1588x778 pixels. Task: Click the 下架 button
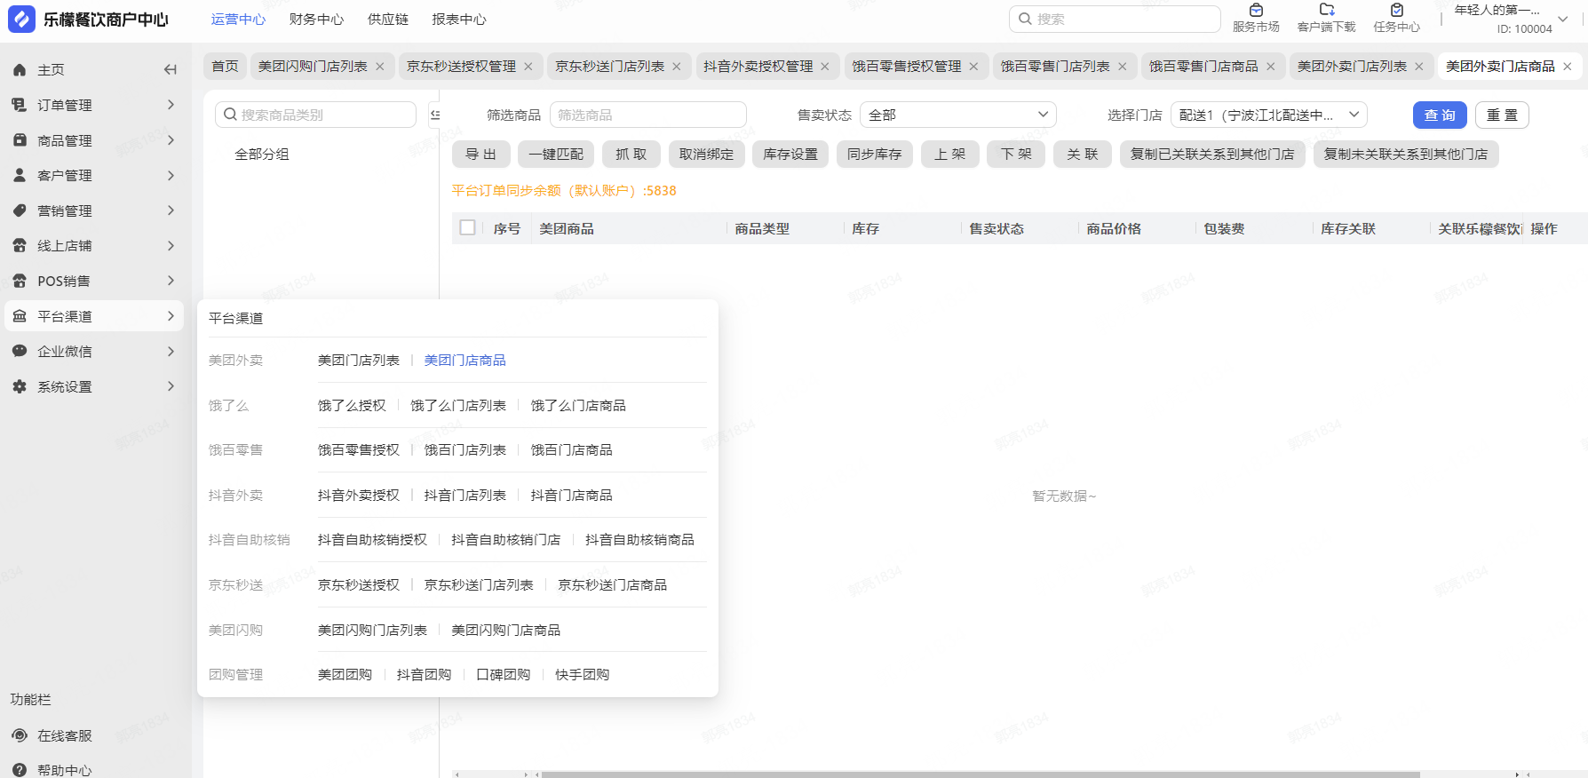click(x=1016, y=154)
